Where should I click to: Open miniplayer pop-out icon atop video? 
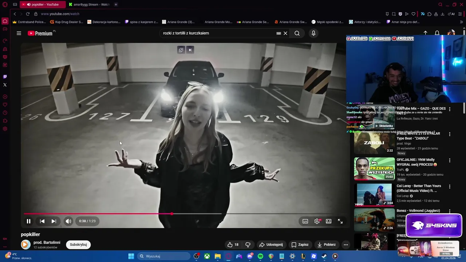coord(181,50)
